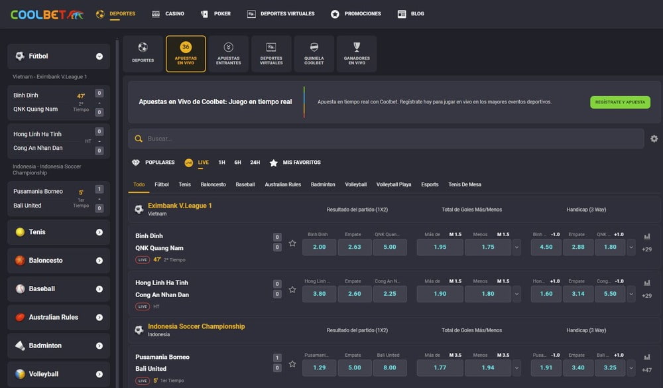Screen dimensions: 663x388
Task: Open the Deportes icon tile
Action: pos(143,54)
